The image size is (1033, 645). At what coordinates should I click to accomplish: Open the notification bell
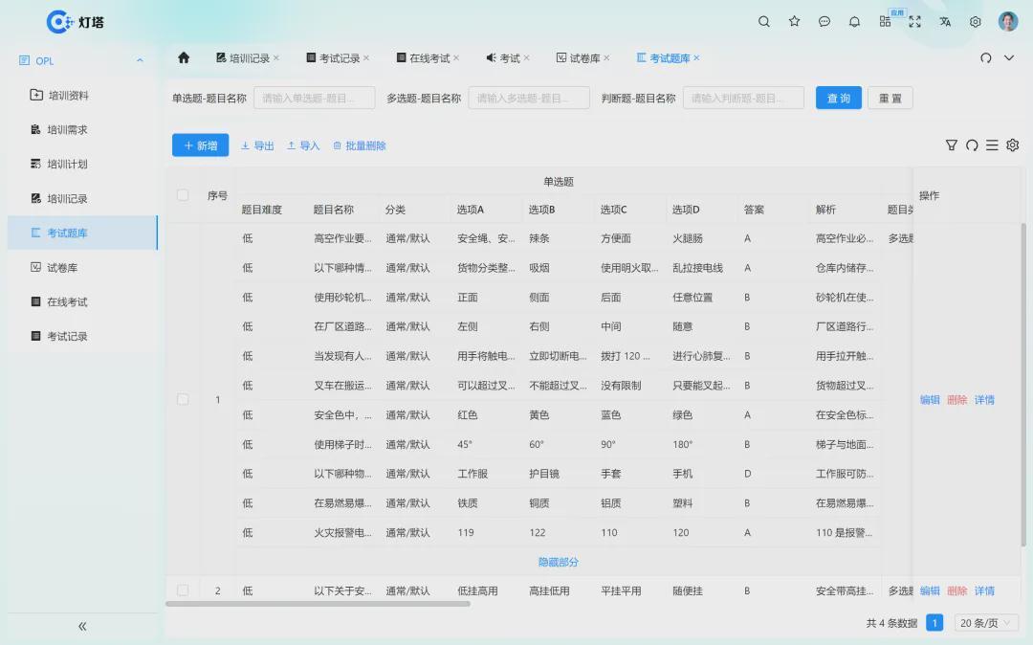pos(854,22)
